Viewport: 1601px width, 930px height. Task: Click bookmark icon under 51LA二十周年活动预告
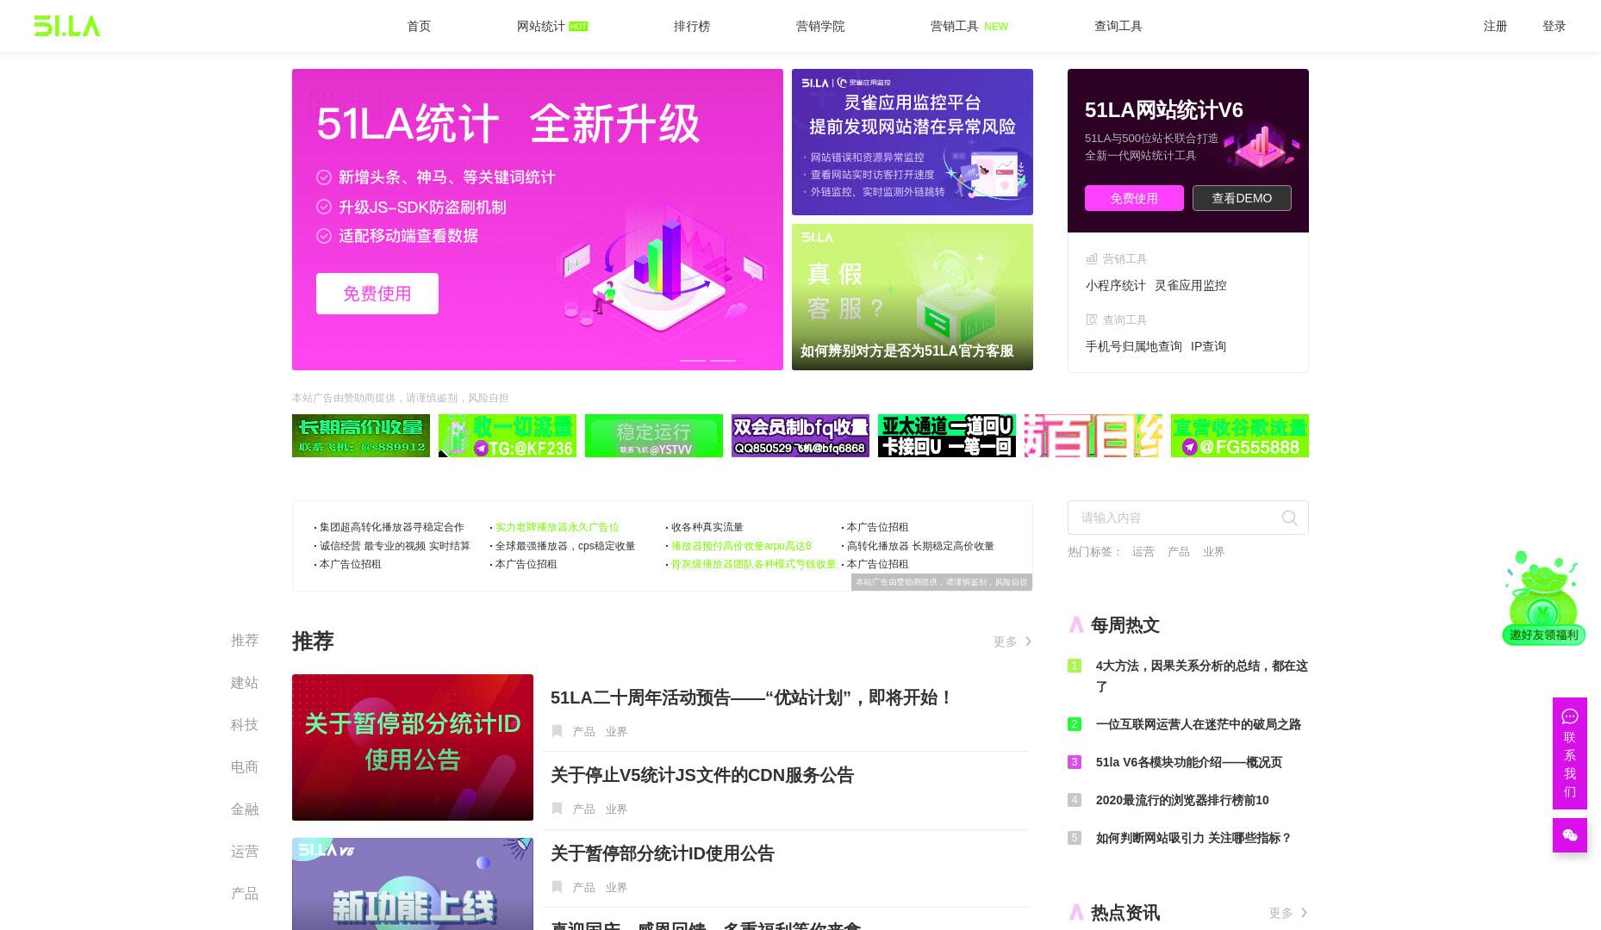tap(557, 731)
